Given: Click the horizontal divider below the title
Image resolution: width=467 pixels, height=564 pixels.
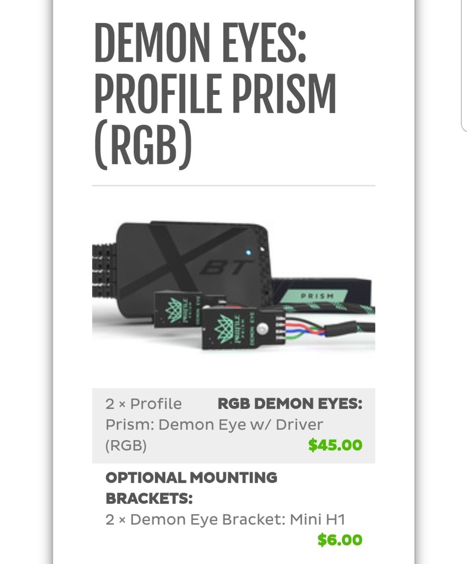Looking at the screenshot, I should point(233,186).
